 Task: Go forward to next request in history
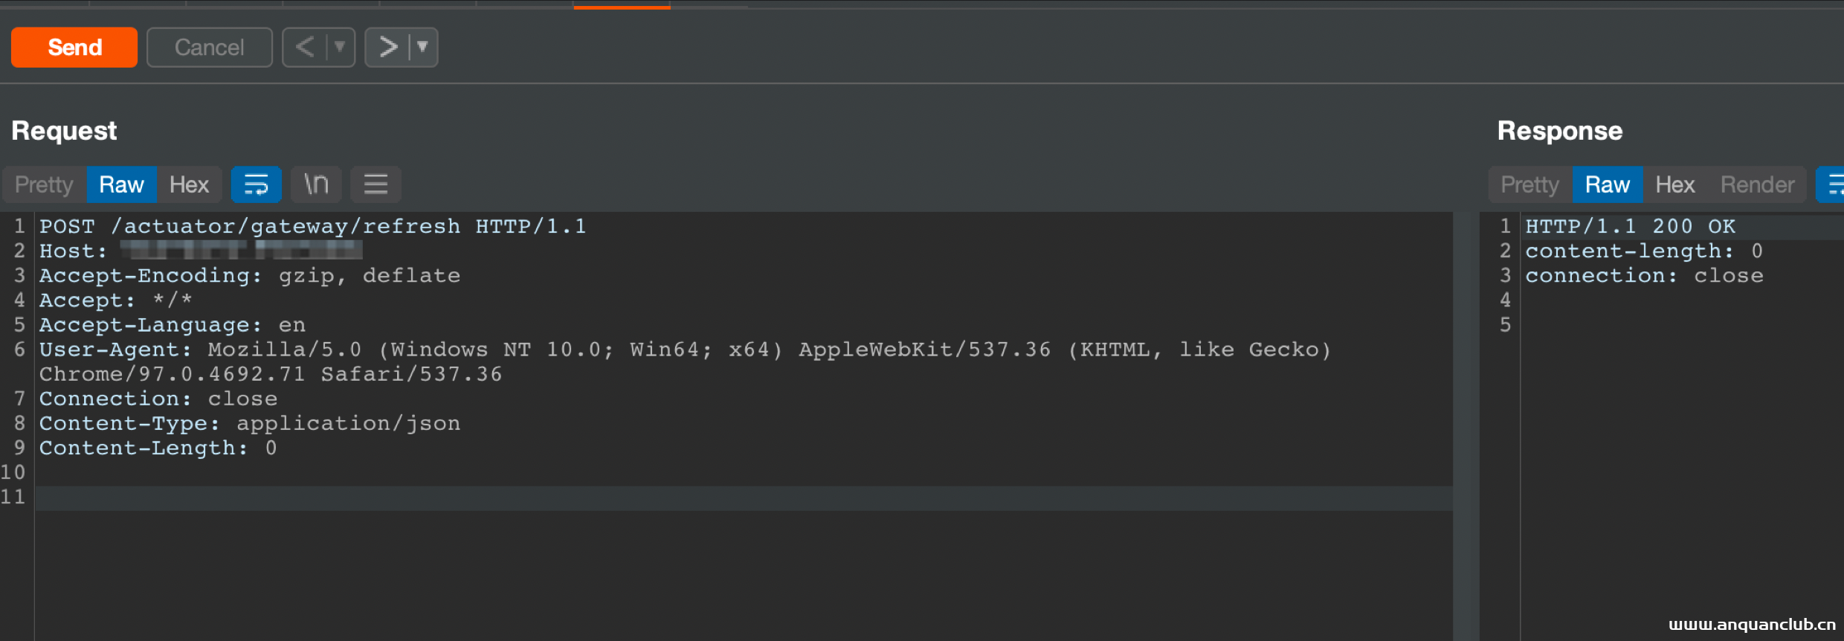click(x=388, y=48)
